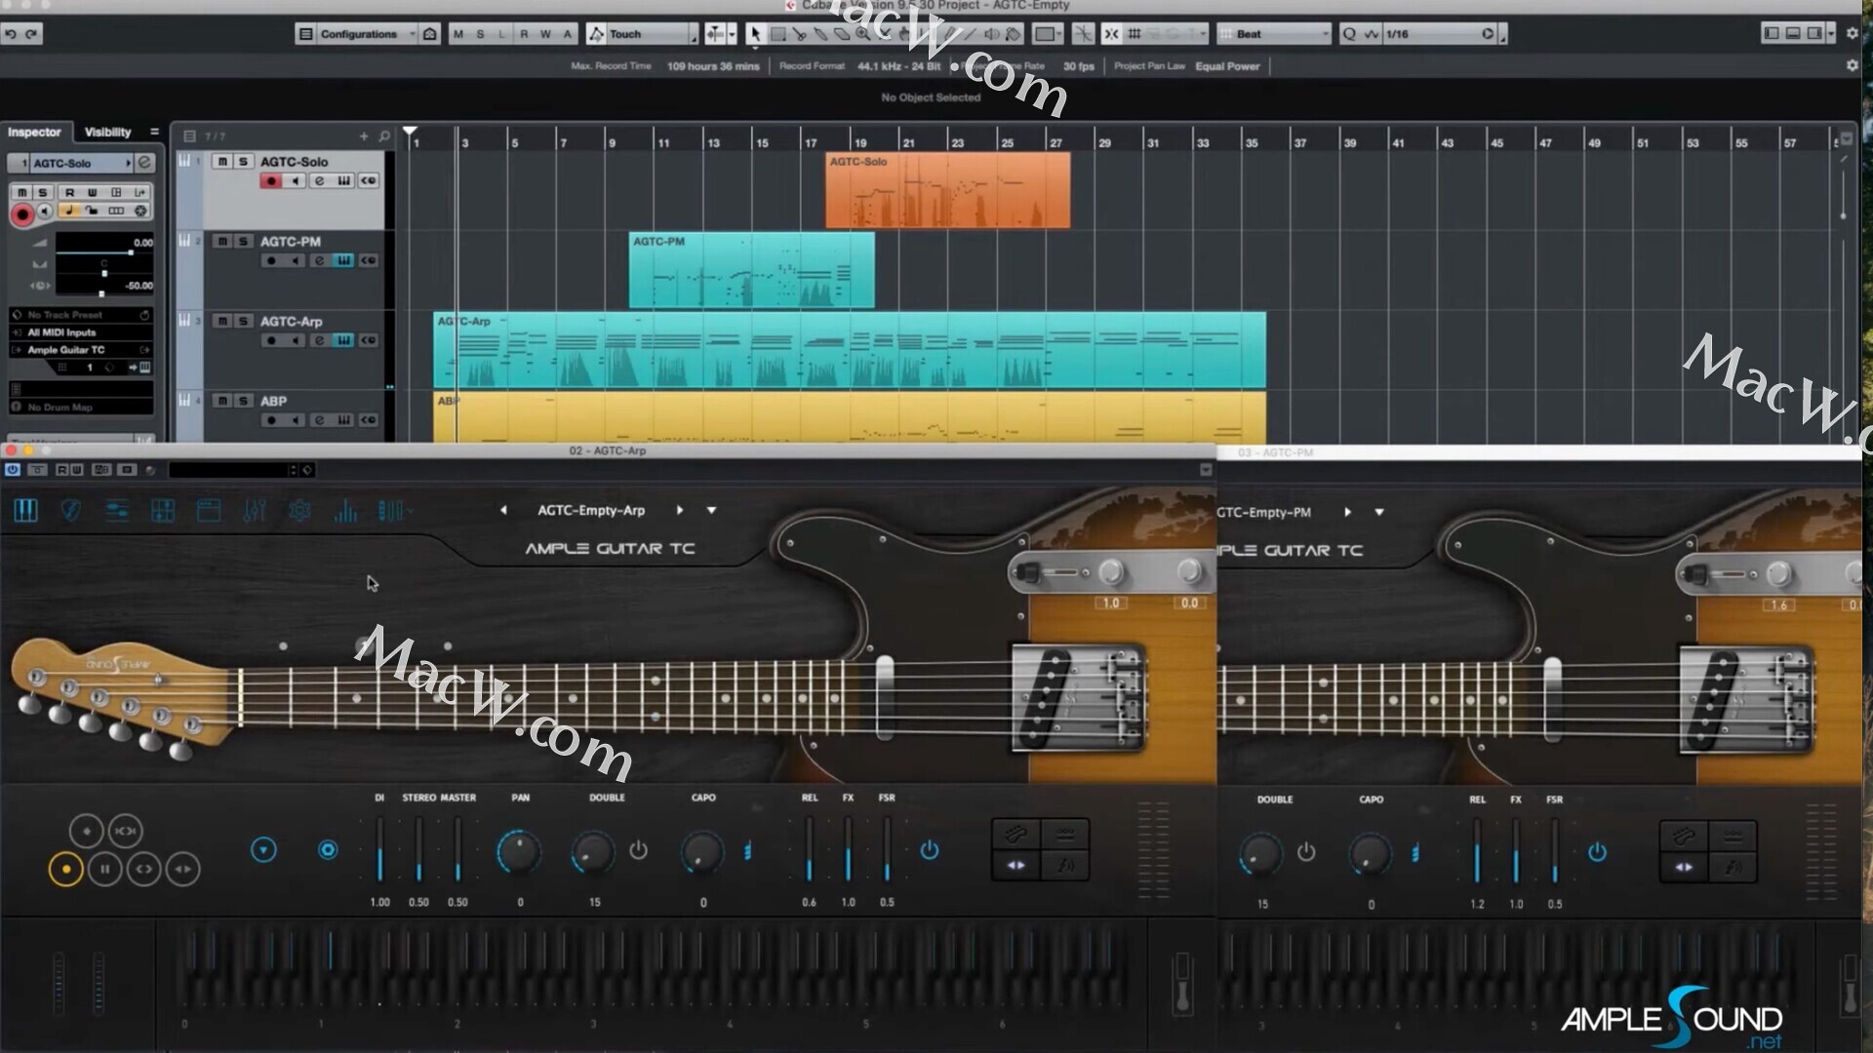Toggle the FSR power button in Arp plugin
The height and width of the screenshot is (1053, 1873).
coord(930,850)
